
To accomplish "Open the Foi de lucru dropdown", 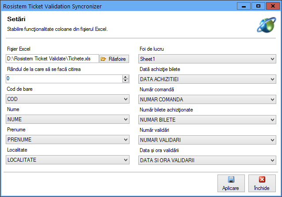I will point(207,59).
